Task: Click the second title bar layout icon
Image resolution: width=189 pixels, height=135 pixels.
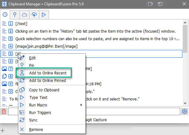Action: tap(160, 4)
